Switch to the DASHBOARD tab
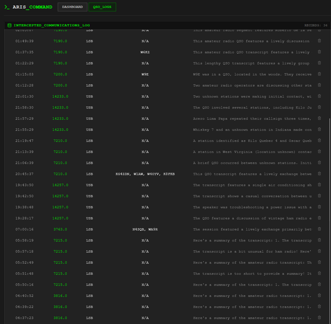 (72, 7)
